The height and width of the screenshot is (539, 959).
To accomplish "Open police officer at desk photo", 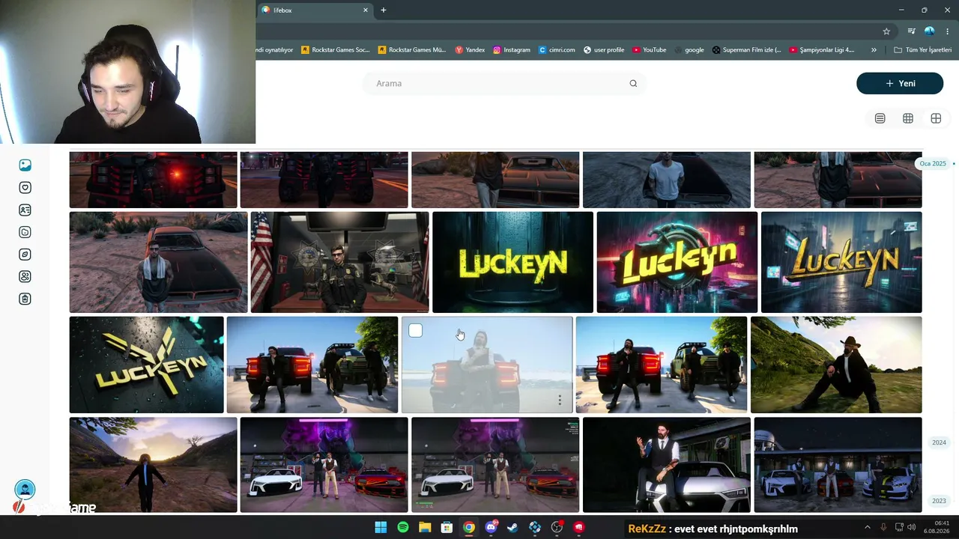I will [339, 262].
